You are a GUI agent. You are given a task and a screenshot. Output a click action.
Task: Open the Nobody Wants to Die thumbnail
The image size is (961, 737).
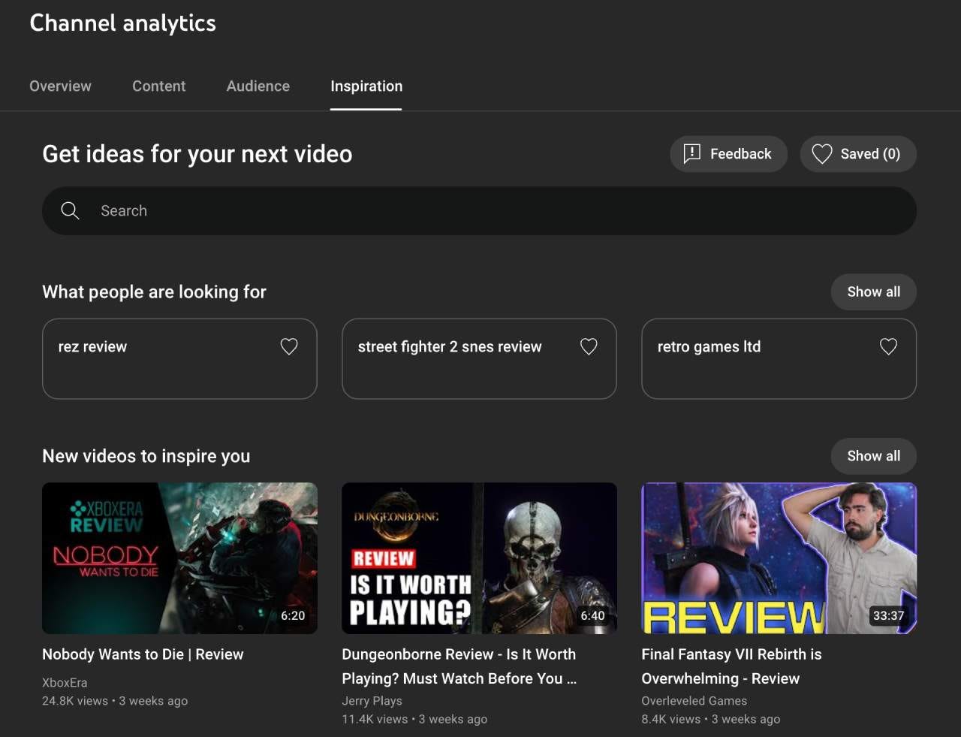click(179, 558)
